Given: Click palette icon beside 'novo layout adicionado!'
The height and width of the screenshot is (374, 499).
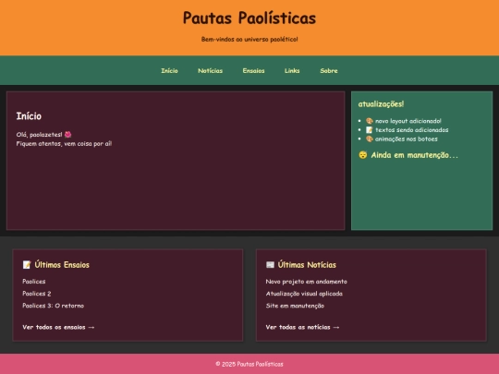Looking at the screenshot, I should pos(369,121).
